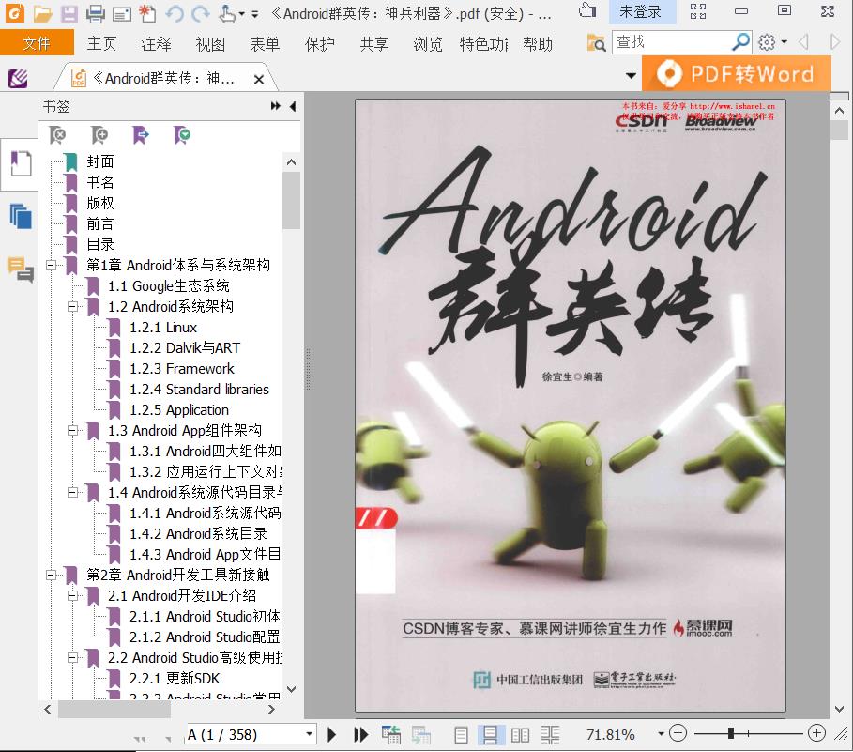The image size is (853, 752).
Task: Switch to the 帮助 tab
Action: pos(538,43)
